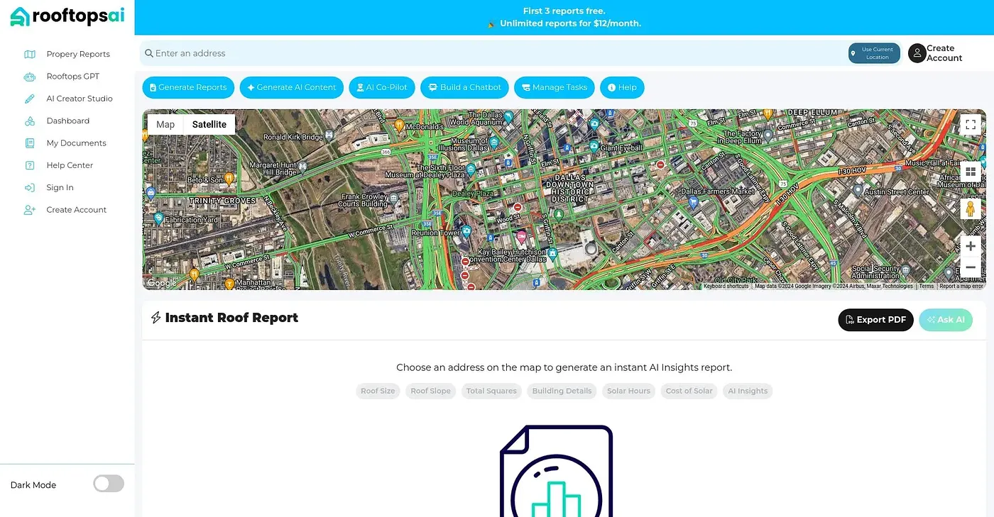The height and width of the screenshot is (517, 994).
Task: Click the map tilt grid control
Action: [x=971, y=172]
